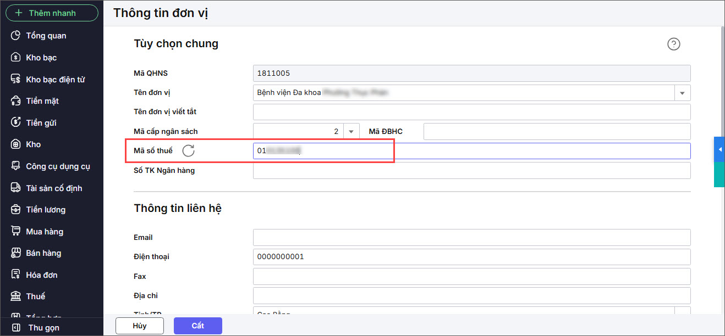The height and width of the screenshot is (336, 725).
Task: Click the Mua hàng shopping cart icon
Action: [16, 232]
